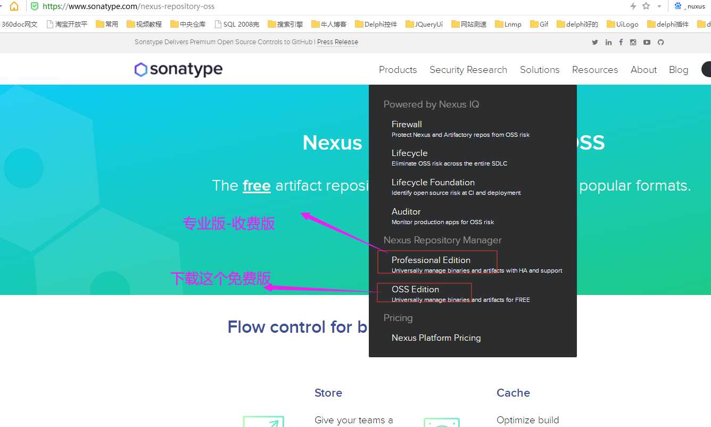711x427 pixels.
Task: Click the "Store" heading
Action: coord(328,393)
